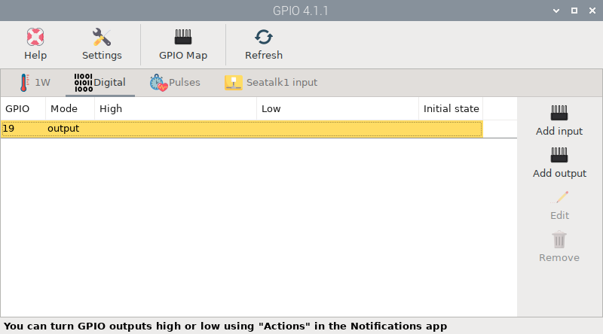Viewport: 603px width, 334px height.
Task: Click the High column header
Action: [x=176, y=108]
